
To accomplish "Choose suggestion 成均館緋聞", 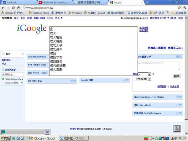I will coord(93,65).
